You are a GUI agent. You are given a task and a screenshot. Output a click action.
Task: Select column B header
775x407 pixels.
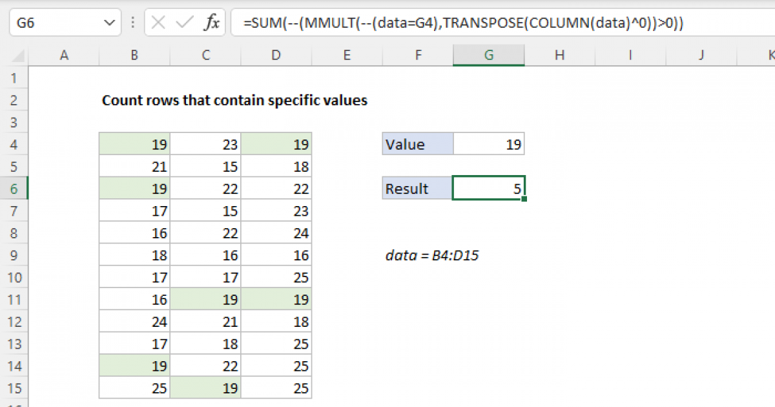point(134,56)
